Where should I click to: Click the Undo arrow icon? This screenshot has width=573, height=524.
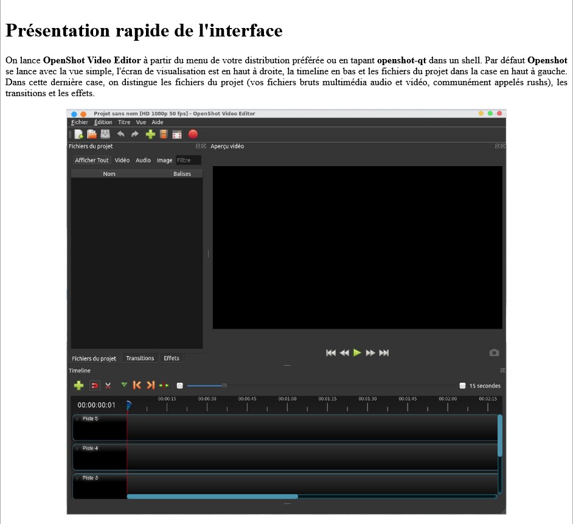120,134
